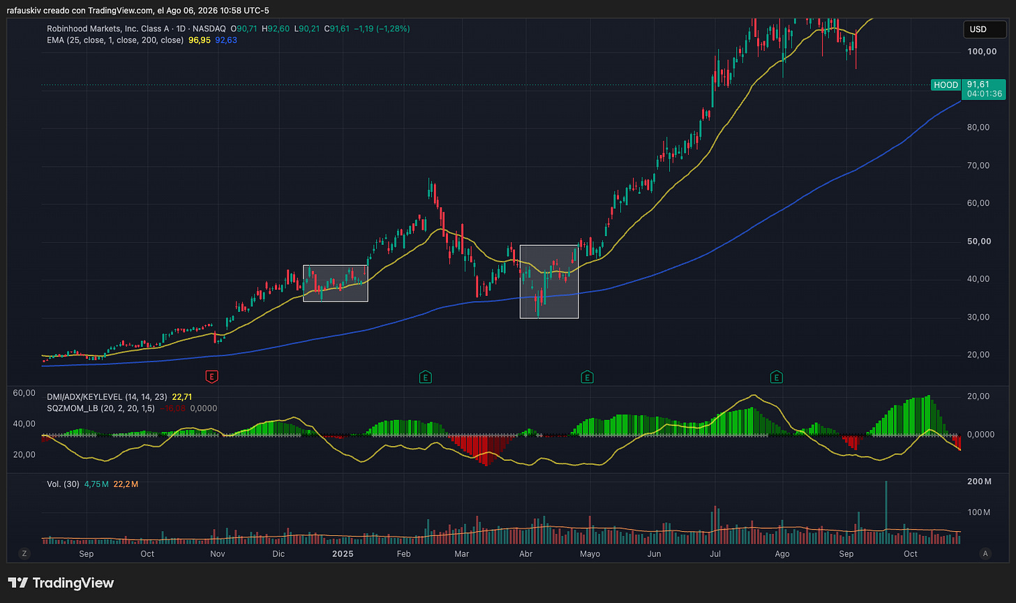Click the 30,00 price axis label

[979, 317]
